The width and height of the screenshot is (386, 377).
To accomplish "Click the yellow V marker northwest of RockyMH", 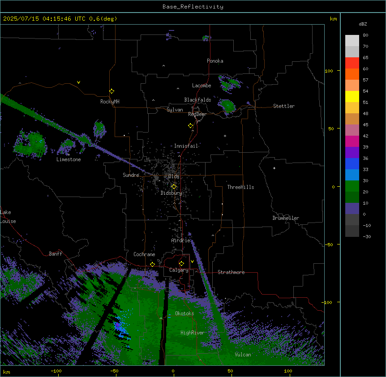I will pyautogui.click(x=78, y=82).
